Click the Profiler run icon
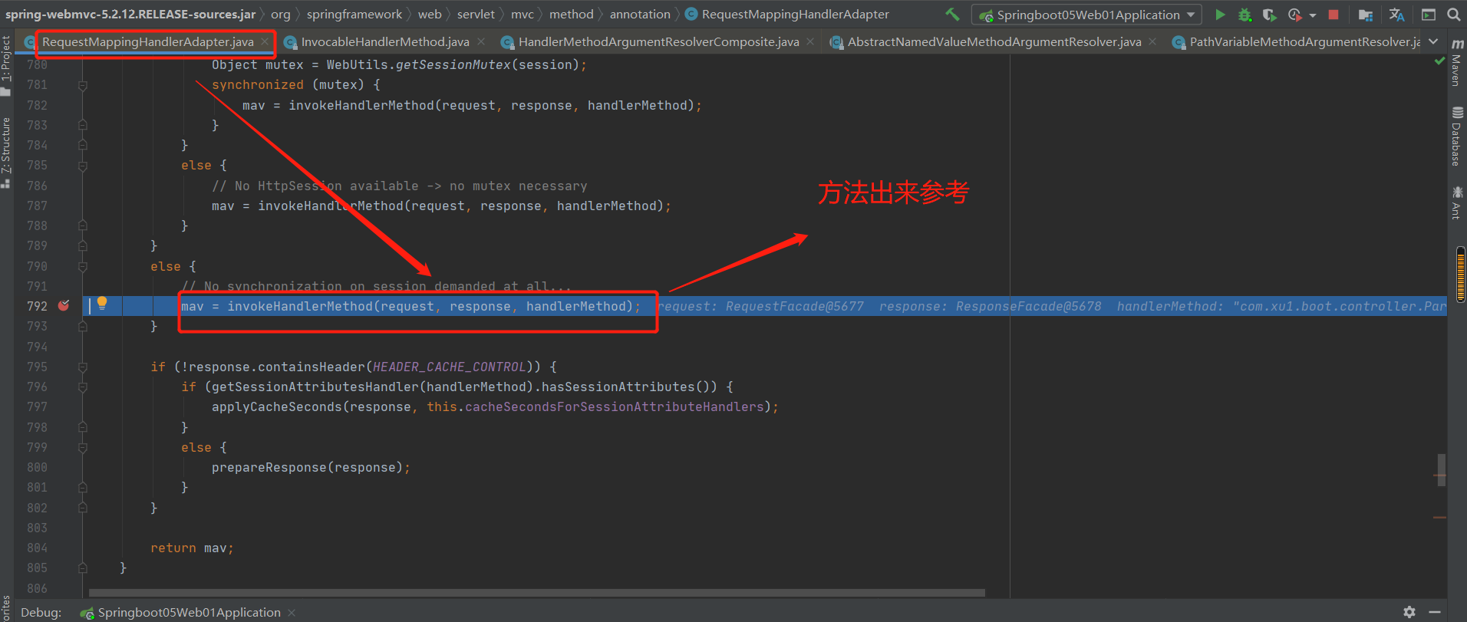 [x=1295, y=15]
